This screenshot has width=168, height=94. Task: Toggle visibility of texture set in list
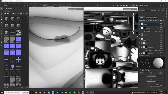pos(139,11)
